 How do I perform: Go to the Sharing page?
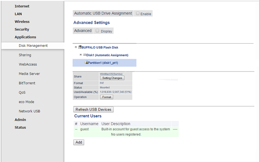[x=25, y=55]
